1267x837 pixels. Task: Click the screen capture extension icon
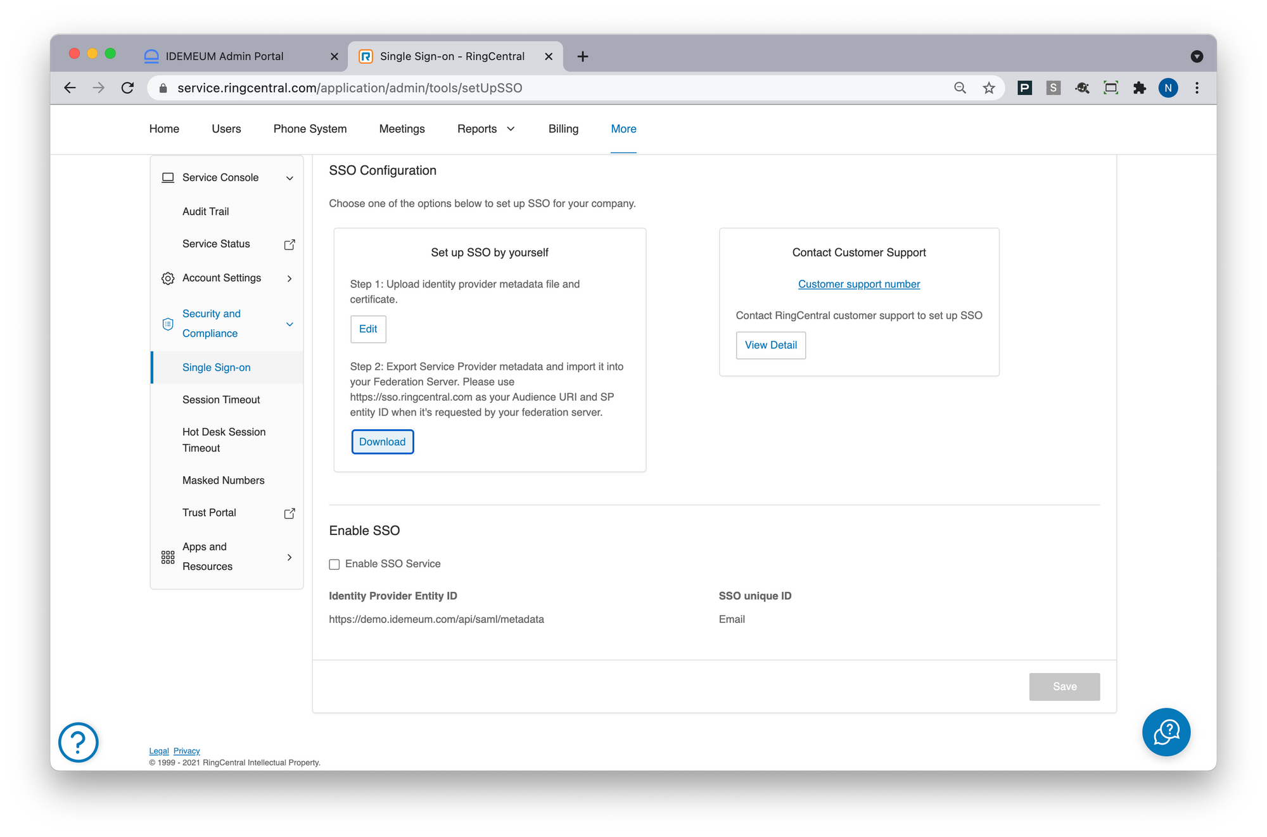coord(1111,88)
